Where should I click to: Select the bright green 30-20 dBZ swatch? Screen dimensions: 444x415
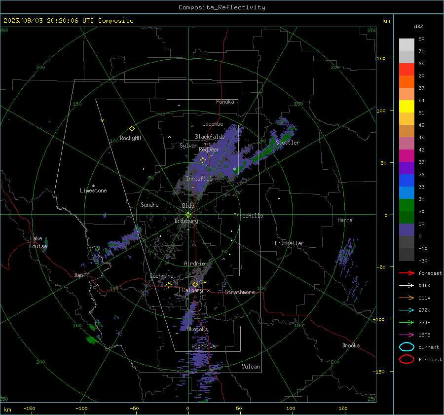pyautogui.click(x=407, y=205)
